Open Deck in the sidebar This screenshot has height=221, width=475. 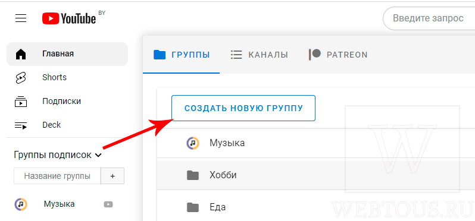pos(67,125)
